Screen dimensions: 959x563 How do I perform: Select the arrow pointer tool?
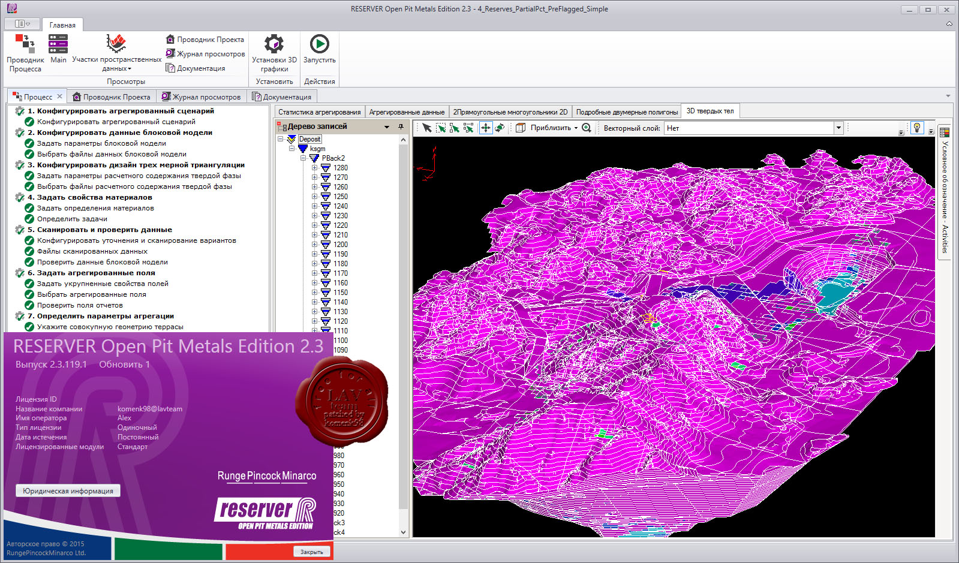(x=426, y=128)
